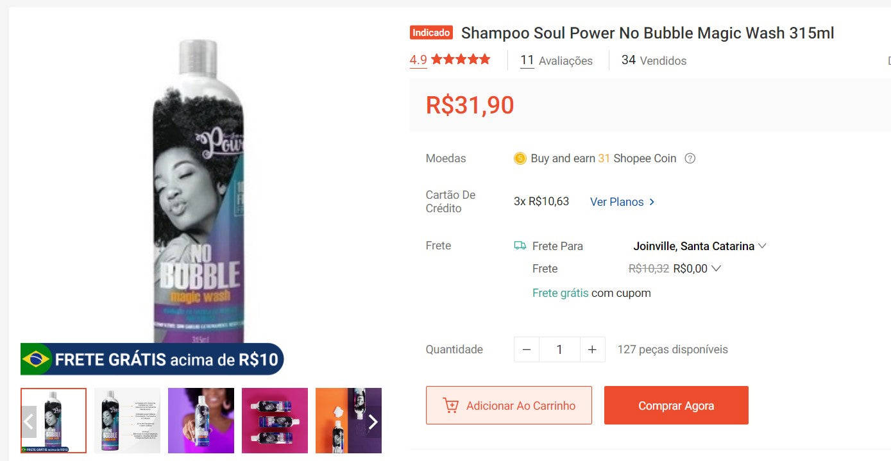The width and height of the screenshot is (891, 461).
Task: Select the purple background woman thumbnail
Action: pos(201,421)
